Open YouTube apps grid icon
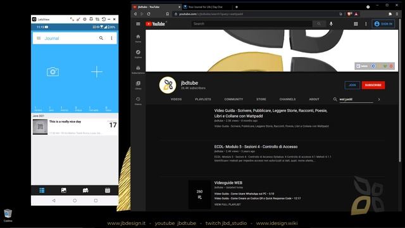This screenshot has width=405, height=228. point(356,24)
